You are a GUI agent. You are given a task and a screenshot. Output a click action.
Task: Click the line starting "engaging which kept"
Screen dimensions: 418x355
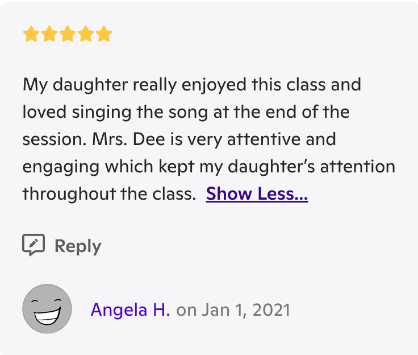pyautogui.click(x=208, y=167)
